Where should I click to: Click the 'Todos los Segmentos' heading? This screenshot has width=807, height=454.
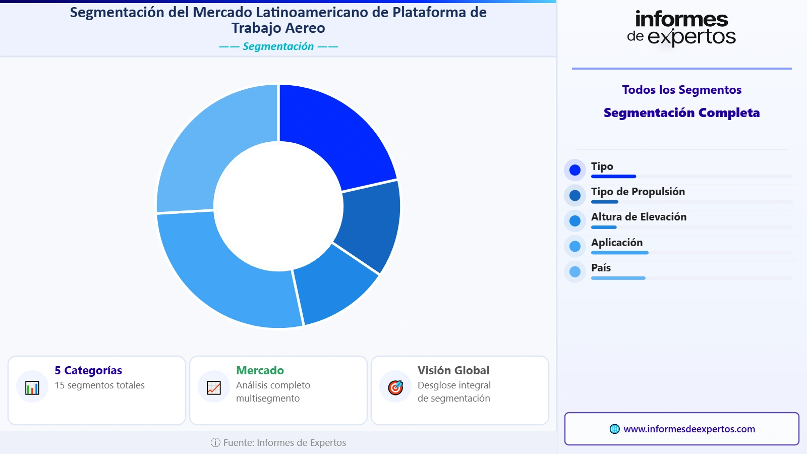[x=681, y=90]
